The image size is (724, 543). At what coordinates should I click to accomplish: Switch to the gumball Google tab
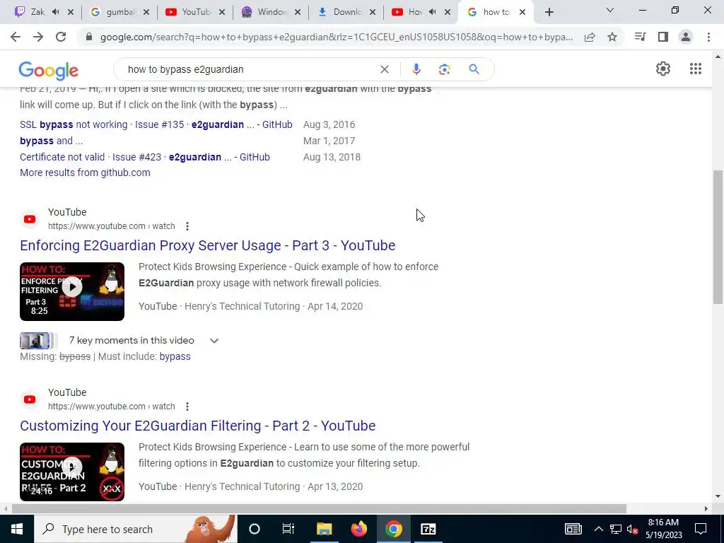[119, 12]
